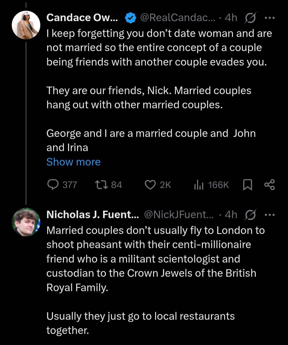Click the blue verified badge
The width and height of the screenshot is (288, 345).
coord(130,18)
